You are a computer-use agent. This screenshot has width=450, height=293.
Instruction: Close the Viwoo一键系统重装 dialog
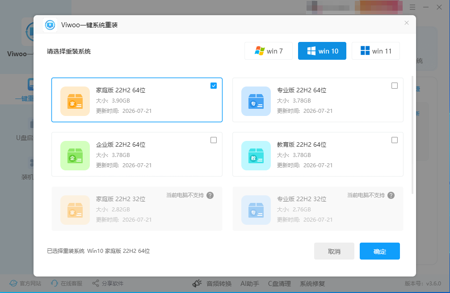click(x=406, y=23)
